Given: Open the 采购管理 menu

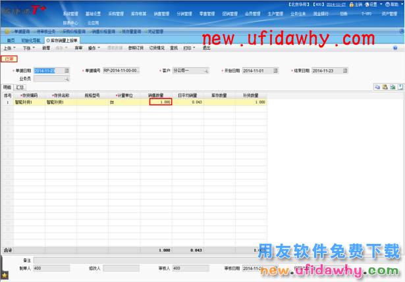Looking at the screenshot, I should tap(116, 14).
